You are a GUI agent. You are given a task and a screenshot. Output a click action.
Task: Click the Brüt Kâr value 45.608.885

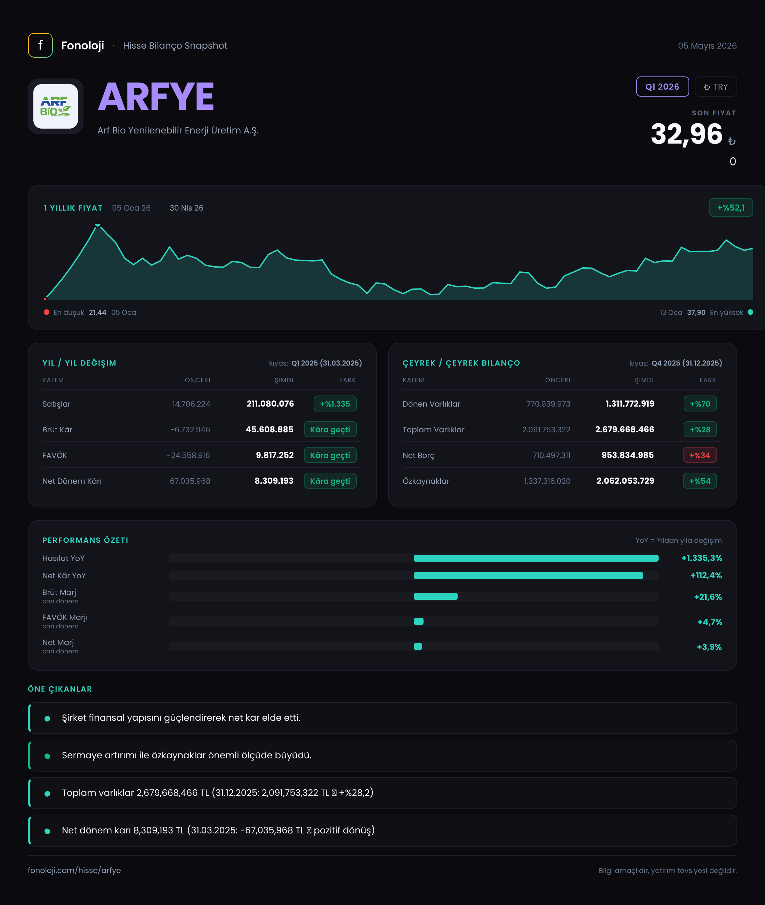pos(269,430)
